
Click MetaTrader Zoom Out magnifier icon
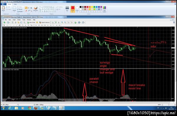point(65,23)
